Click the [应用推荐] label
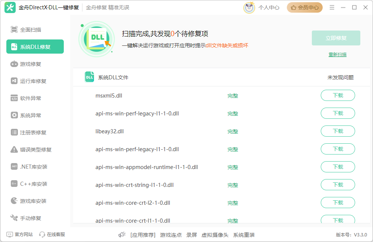Image resolution: width=373 pixels, height=242 pixels. 143,235
